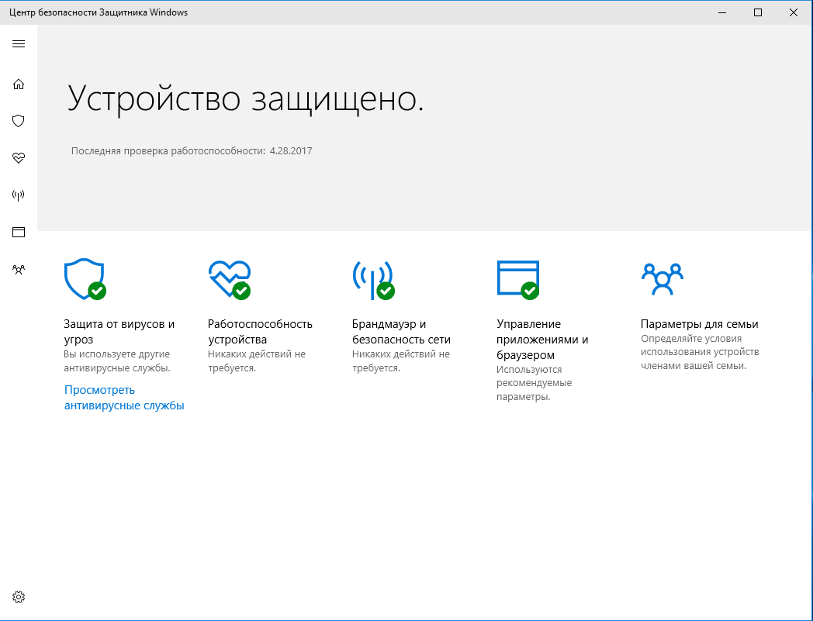This screenshot has height=621, width=813.
Task: Open the Параметры для семьи section
Action: [700, 324]
